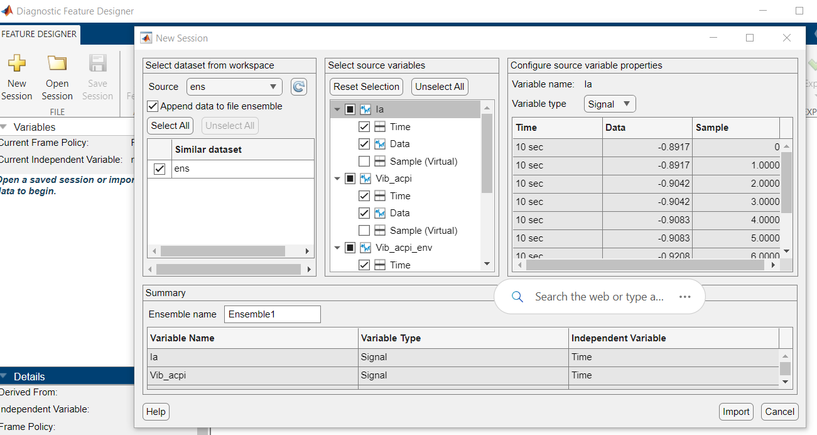Viewport: 817px width, 435px height.
Task: Collapse the Variables panel in main window
Action: [4, 127]
